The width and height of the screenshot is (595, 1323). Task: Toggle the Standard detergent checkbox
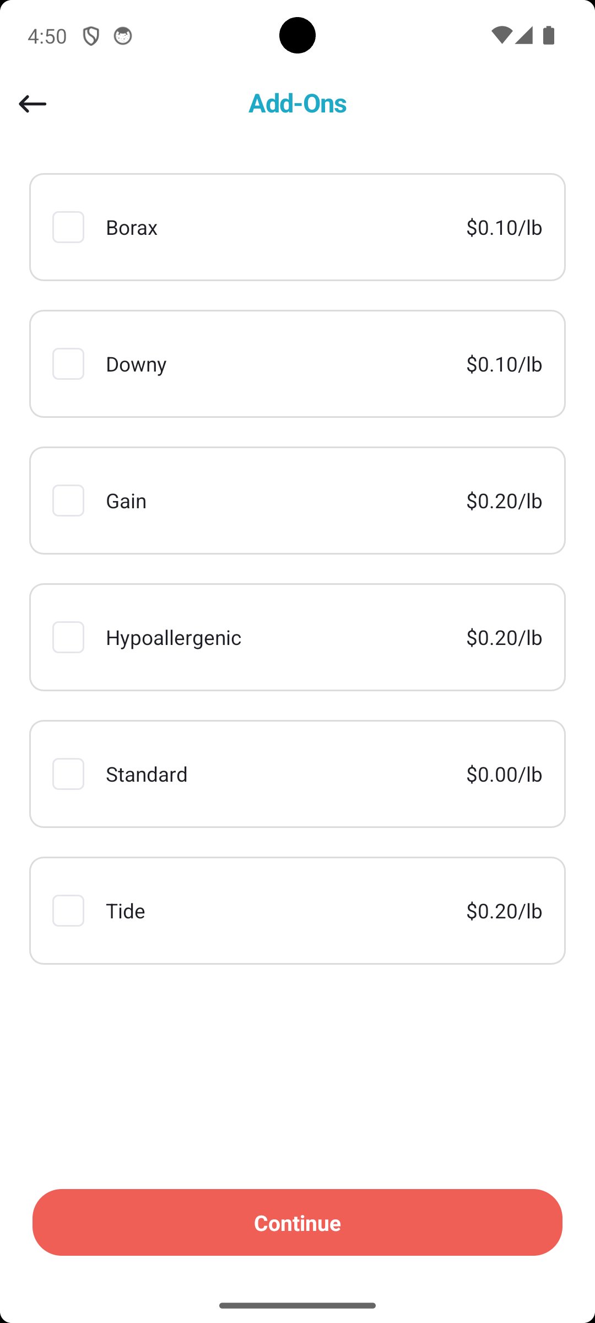[x=68, y=774]
